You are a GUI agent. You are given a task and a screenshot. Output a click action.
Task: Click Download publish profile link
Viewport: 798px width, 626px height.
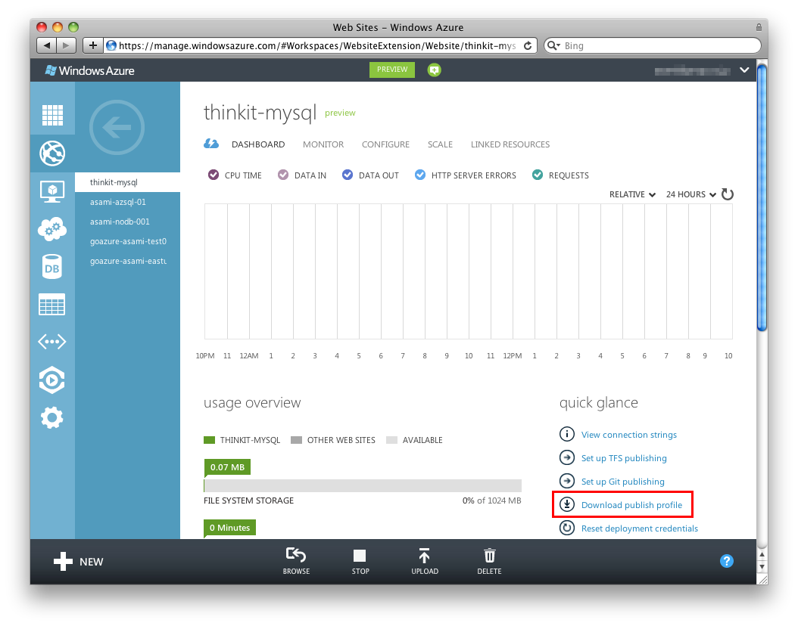pyautogui.click(x=631, y=504)
